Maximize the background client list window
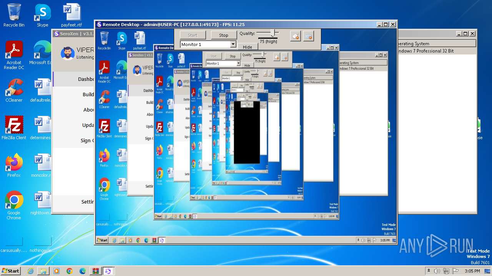 point(465,34)
